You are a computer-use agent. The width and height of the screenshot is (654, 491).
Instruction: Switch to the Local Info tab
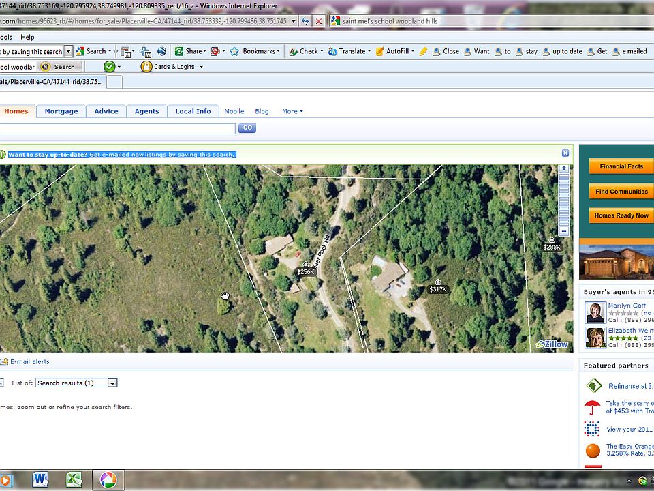[x=193, y=111]
